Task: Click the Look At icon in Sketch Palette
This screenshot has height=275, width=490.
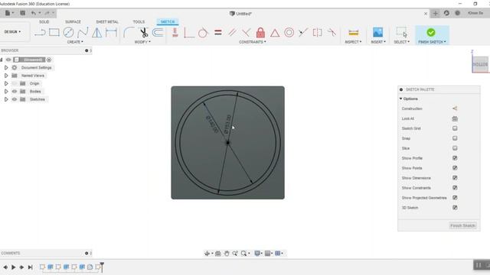Action: 455,118
